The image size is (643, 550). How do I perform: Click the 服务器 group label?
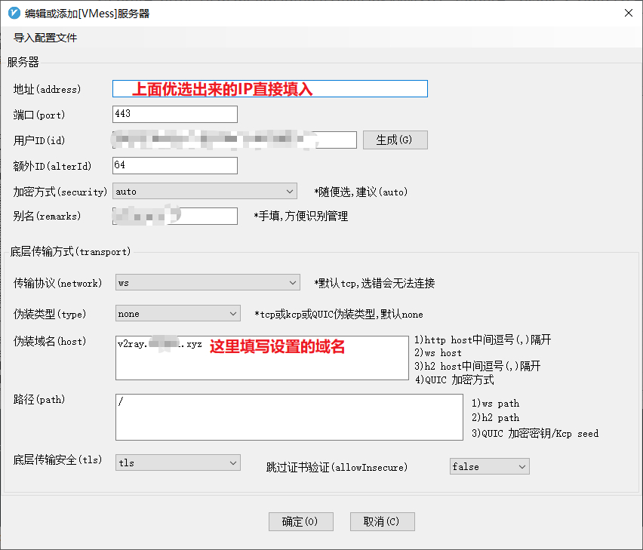click(x=23, y=61)
